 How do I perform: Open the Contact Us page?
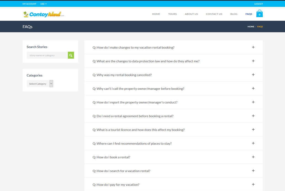tap(214, 14)
